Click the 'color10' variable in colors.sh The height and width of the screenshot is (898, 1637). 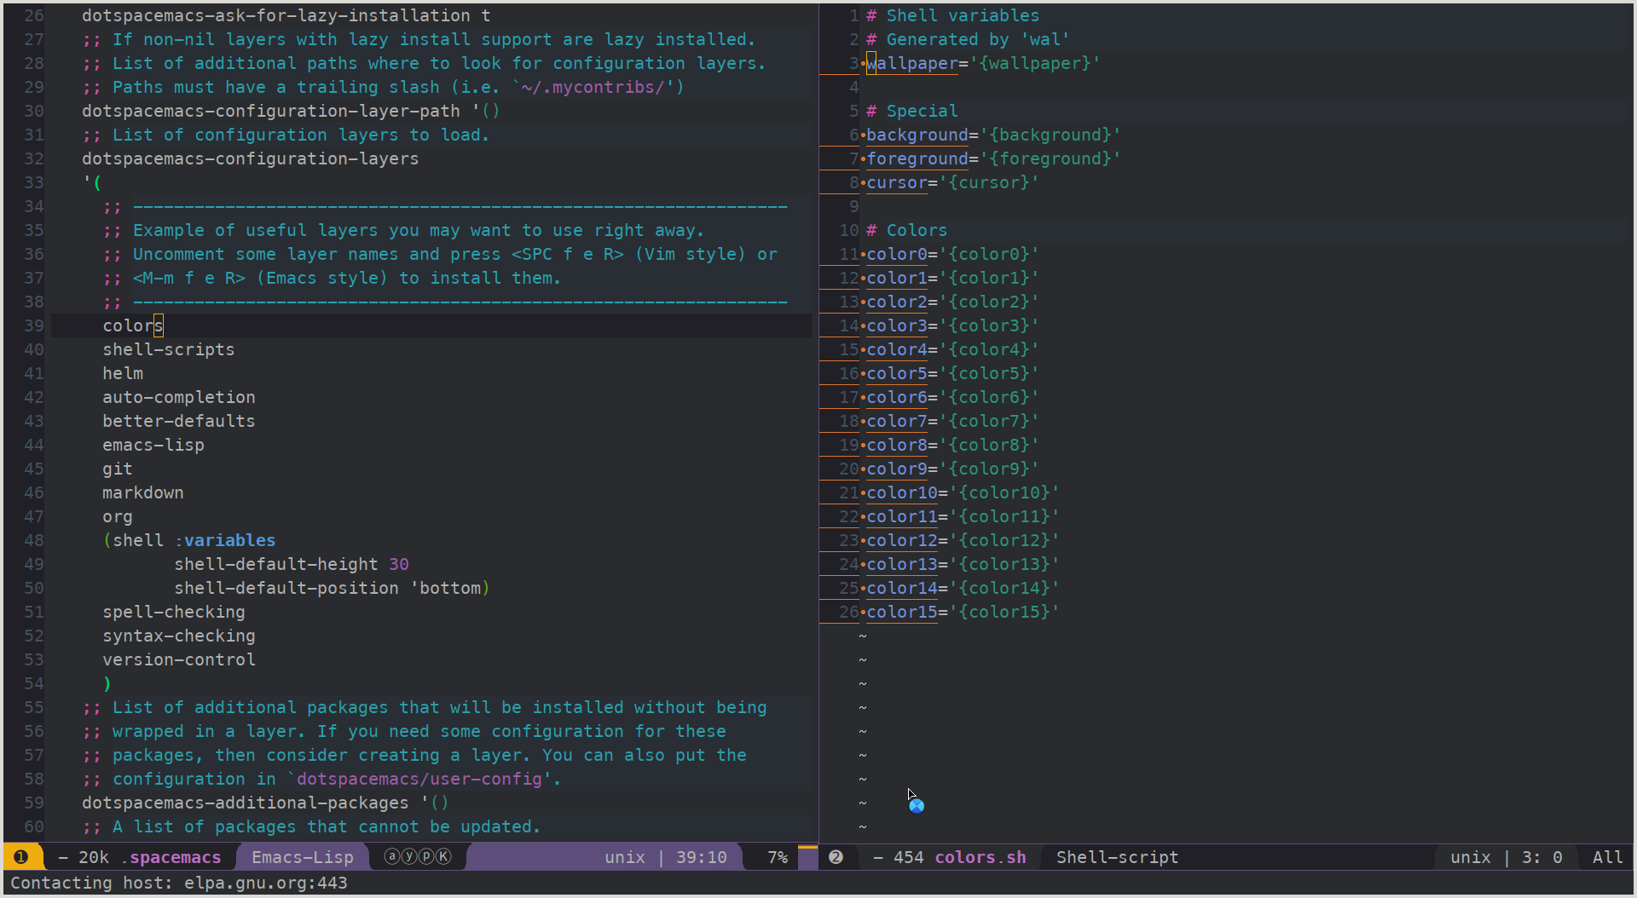[902, 492]
